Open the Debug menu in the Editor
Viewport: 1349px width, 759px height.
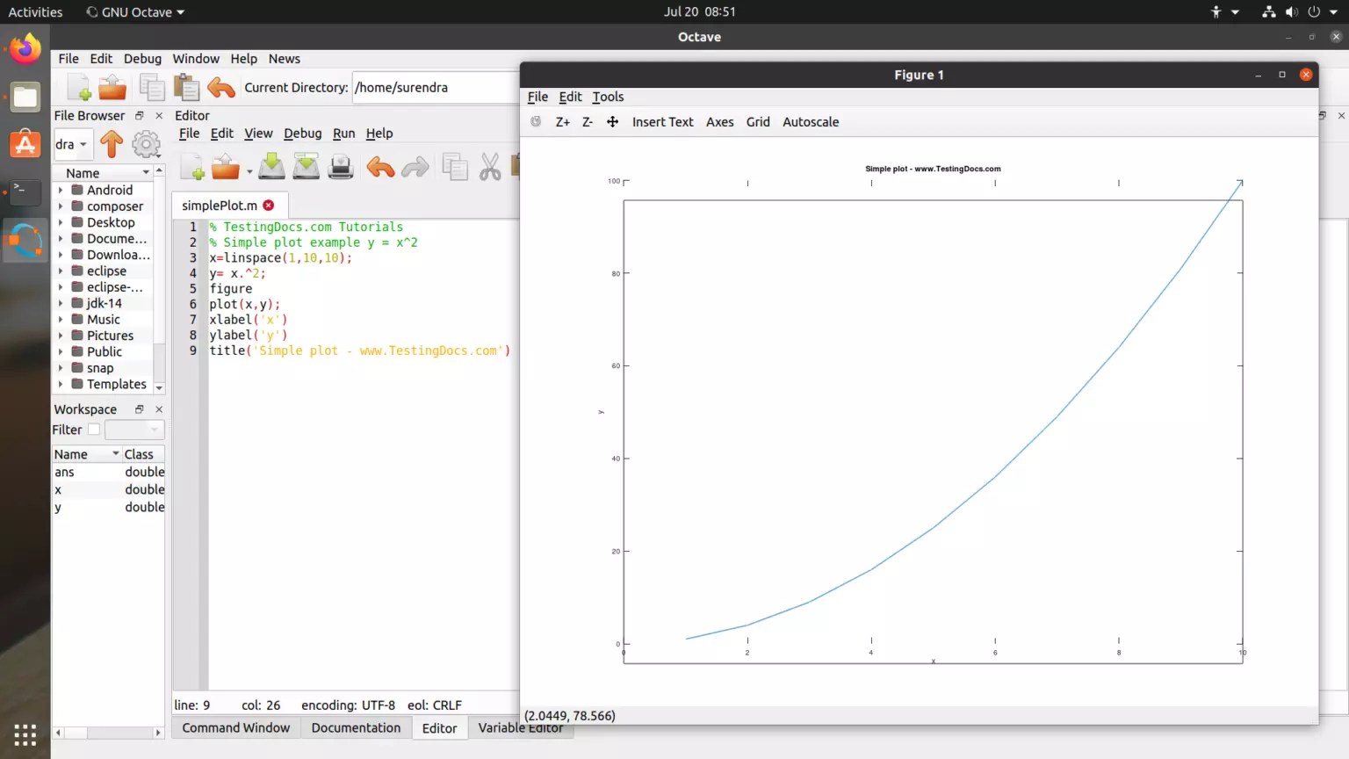[302, 133]
